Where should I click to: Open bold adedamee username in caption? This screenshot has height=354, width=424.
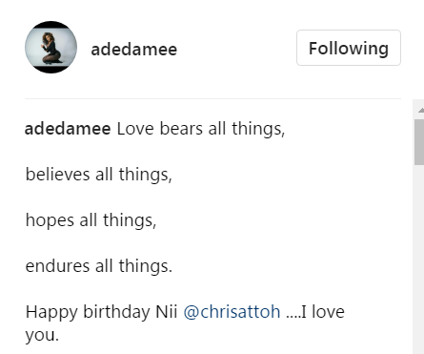pyautogui.click(x=68, y=129)
